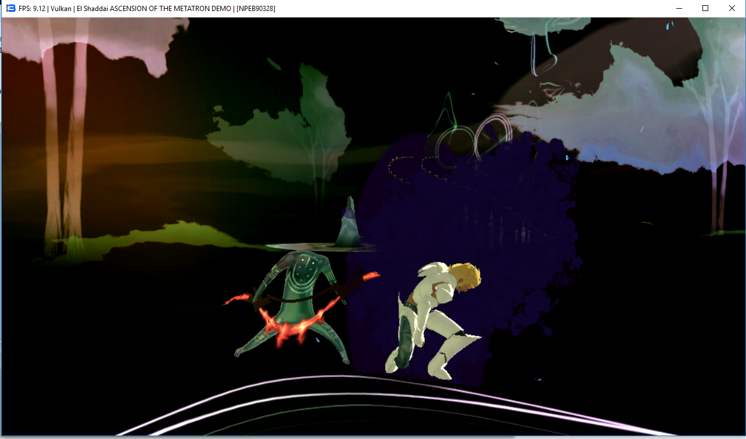Click the green enemy's patterned torso
Screen dimensions: 746x439
pos(304,273)
